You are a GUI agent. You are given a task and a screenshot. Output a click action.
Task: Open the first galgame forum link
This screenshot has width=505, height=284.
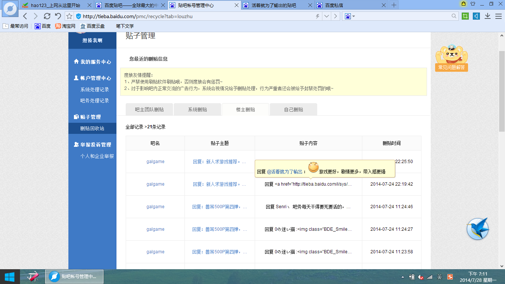pos(155,162)
